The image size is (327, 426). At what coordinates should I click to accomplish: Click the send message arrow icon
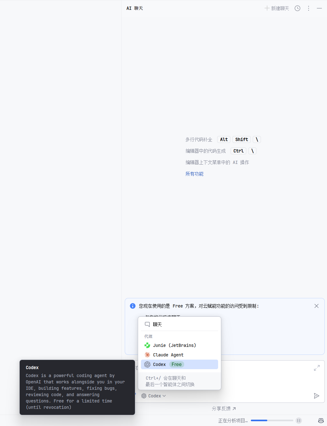pyautogui.click(x=317, y=396)
